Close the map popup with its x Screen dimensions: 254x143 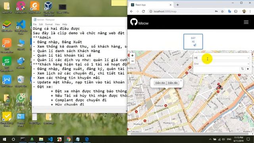181,80
